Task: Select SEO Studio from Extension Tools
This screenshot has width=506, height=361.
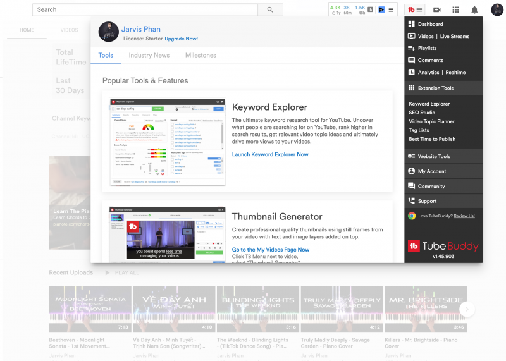Action: coord(422,113)
